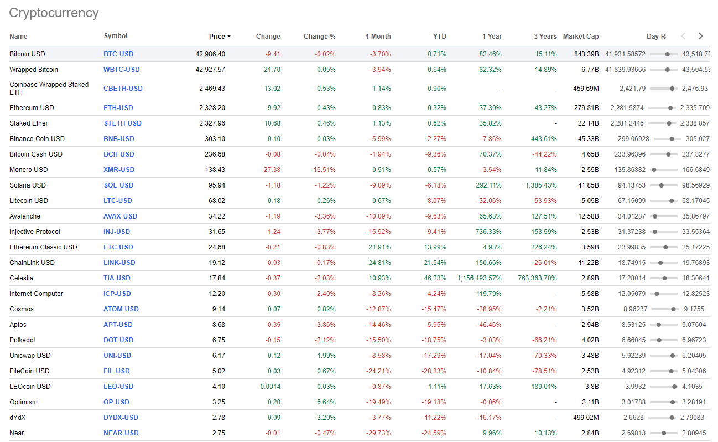The image size is (718, 442).
Task: Click the Solana USD day range slider
Action: [664, 185]
